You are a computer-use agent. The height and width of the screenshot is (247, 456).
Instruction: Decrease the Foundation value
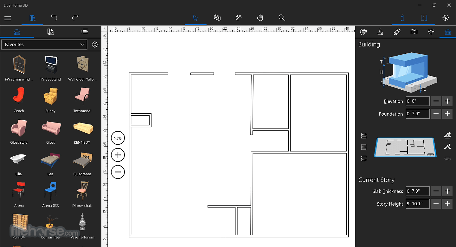click(436, 114)
